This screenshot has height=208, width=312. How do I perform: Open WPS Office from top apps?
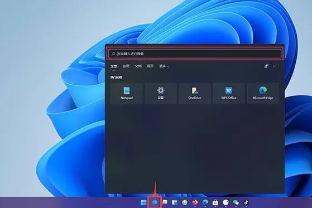coord(229,93)
